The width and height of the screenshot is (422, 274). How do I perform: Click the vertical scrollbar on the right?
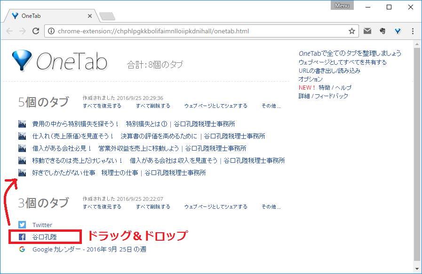[417, 155]
